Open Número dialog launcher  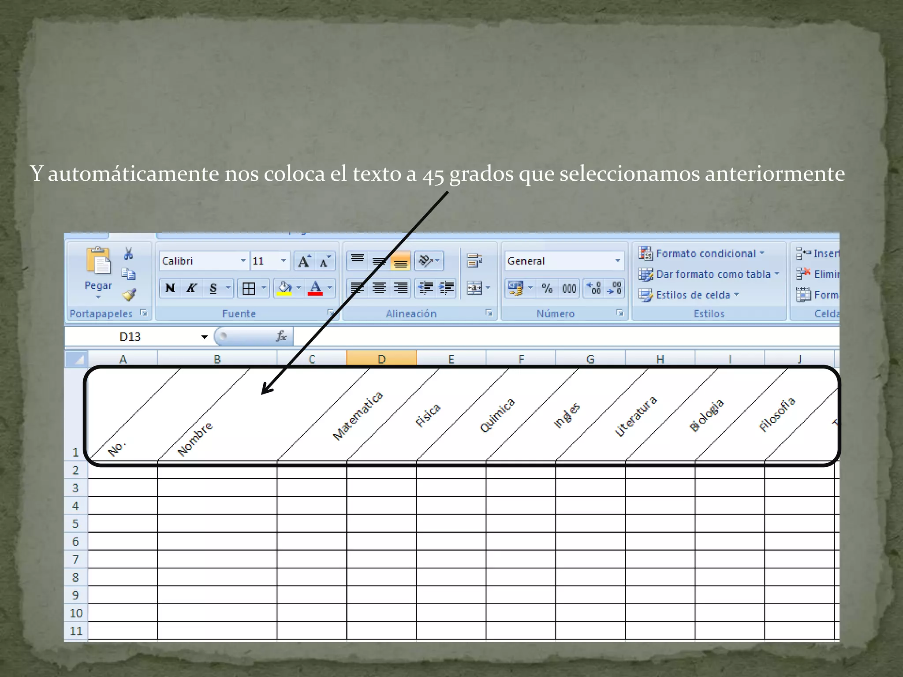click(620, 313)
